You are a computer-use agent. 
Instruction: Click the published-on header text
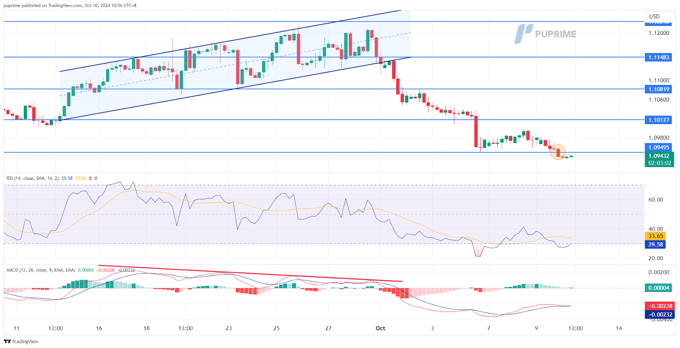70,6
